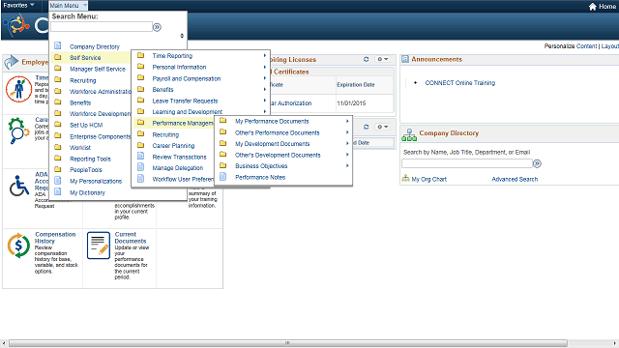Select Other's Performance Documents menu item
Image resolution: width=619 pixels, height=348 pixels.
(x=278, y=132)
